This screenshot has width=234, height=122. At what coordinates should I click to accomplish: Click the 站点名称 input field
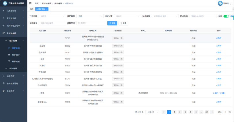(x=203, y=16)
